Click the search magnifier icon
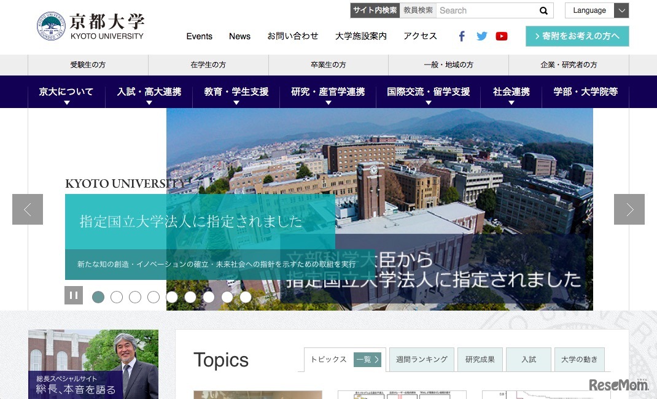Screen dimensions: 657x399 tap(543, 10)
